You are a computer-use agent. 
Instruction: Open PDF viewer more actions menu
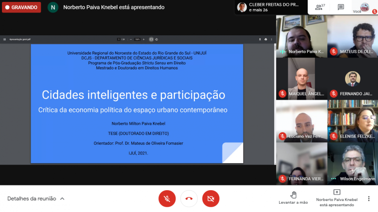click(271, 39)
